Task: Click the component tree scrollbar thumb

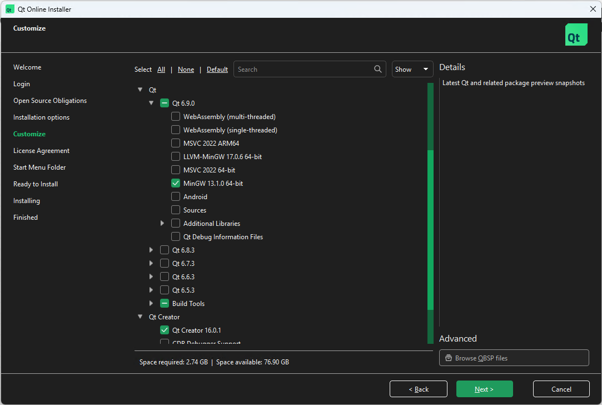Action: coord(430,230)
